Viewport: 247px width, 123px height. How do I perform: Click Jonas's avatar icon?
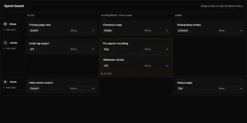(x=5, y=43)
